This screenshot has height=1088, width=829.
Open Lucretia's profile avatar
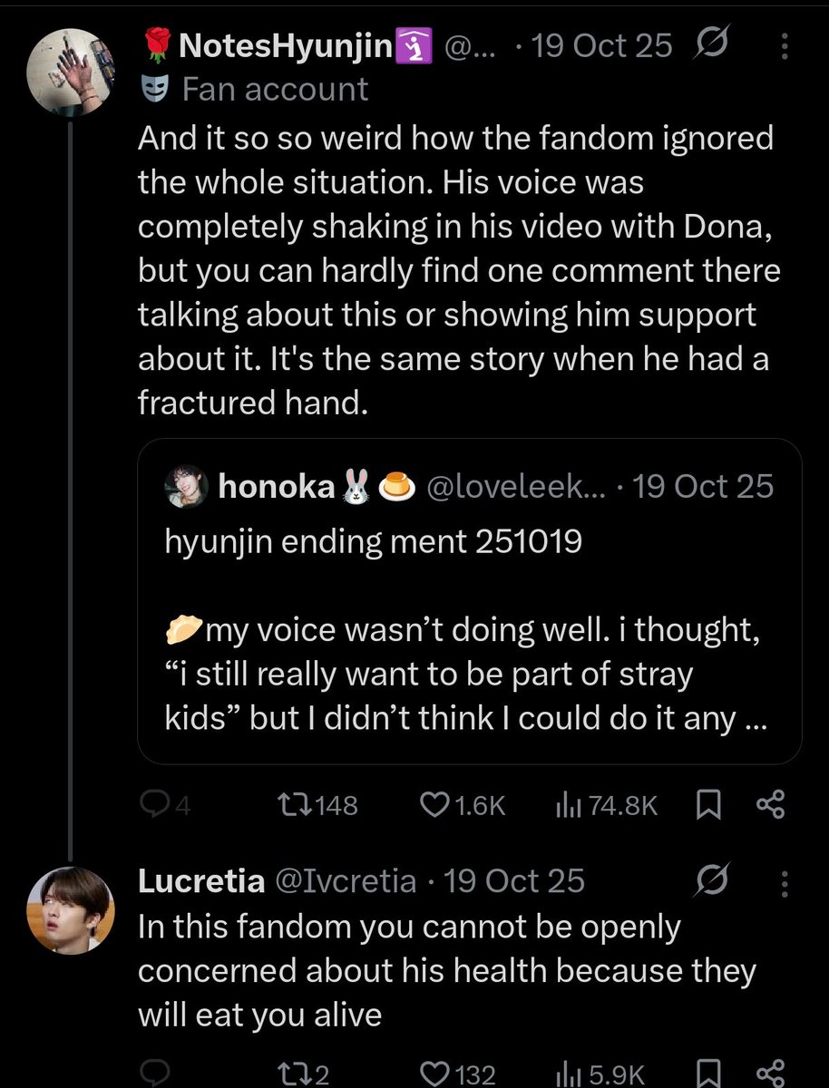71,907
